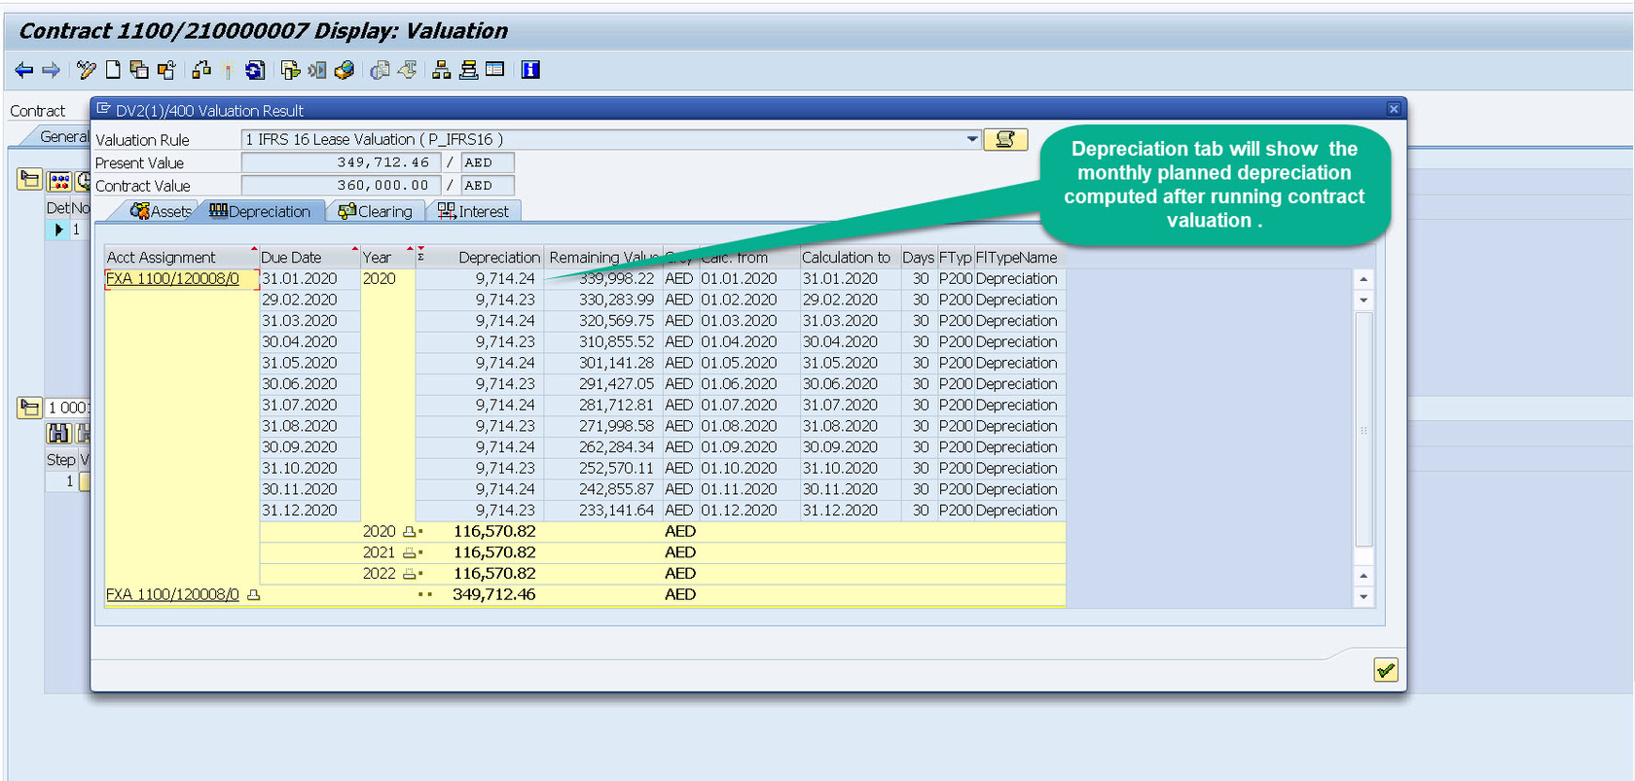This screenshot has height=781, width=1635.
Task: Click the stacked layers toolbar icon
Action: [468, 70]
